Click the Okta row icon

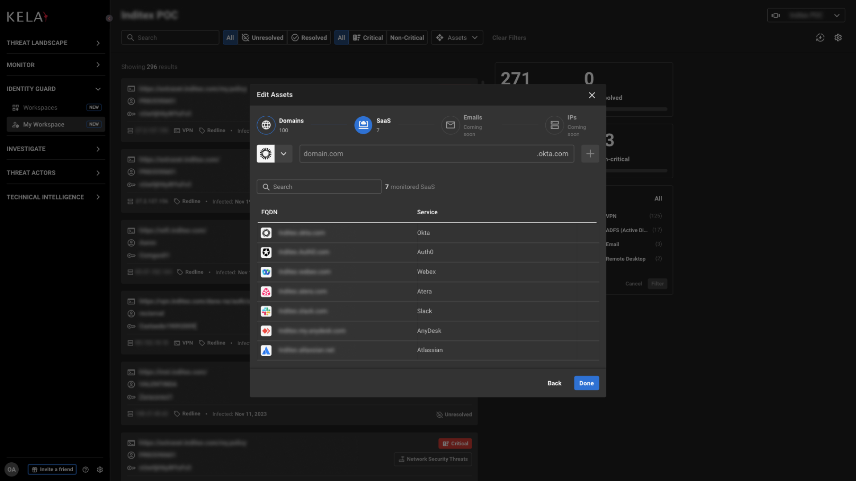(266, 233)
